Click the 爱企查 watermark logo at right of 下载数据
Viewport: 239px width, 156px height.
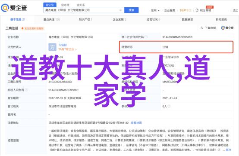[227, 28]
